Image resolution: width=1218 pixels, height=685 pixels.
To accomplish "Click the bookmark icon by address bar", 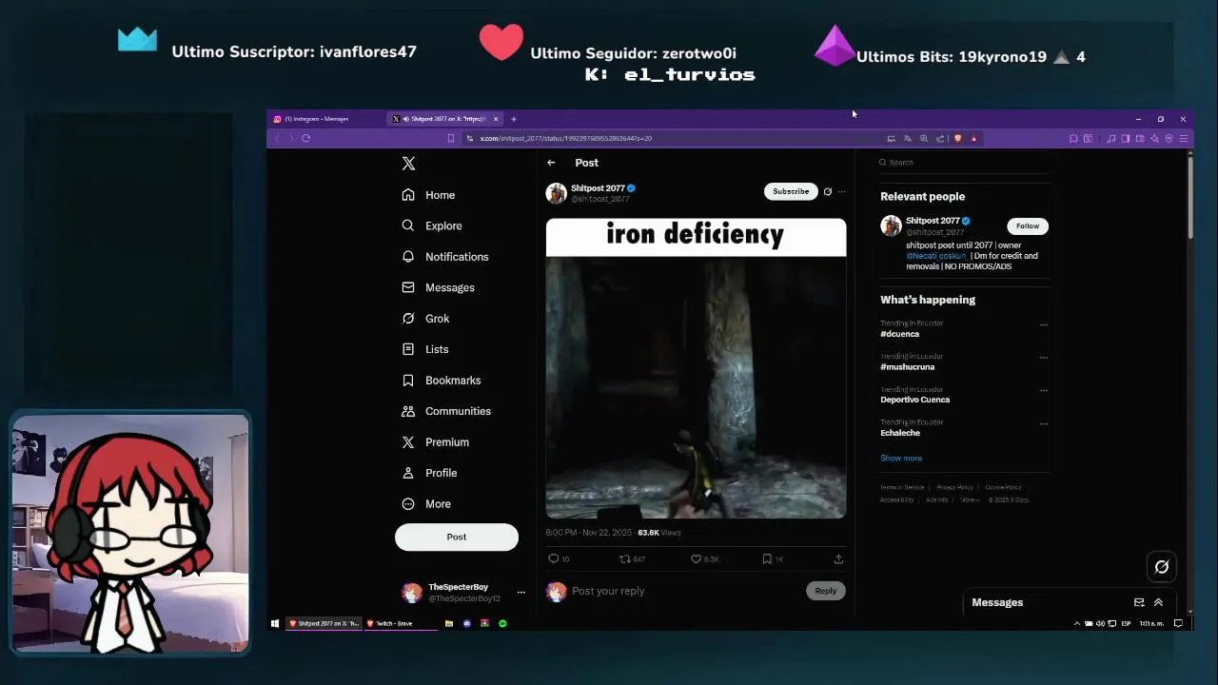I will pos(451,139).
